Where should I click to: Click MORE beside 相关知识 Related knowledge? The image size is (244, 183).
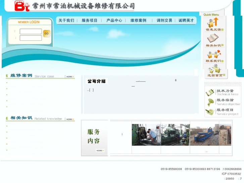(70, 119)
